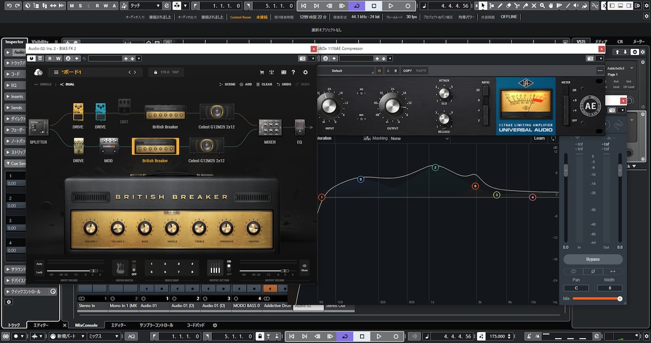Image resolution: width=651 pixels, height=343 pixels.
Task: Click the Pan value field showing C
Action: click(576, 288)
